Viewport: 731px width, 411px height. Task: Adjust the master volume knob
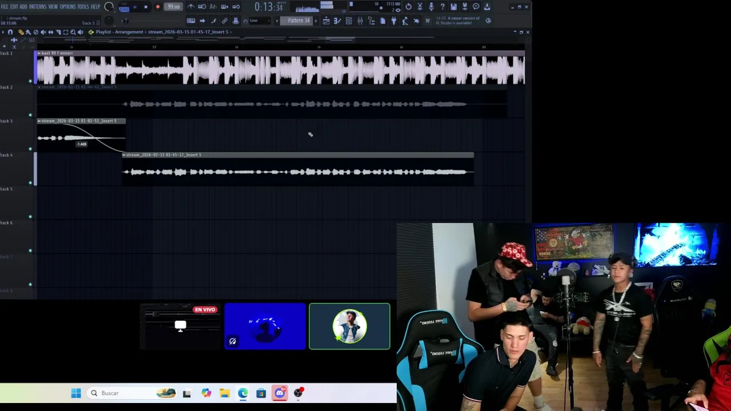(109, 7)
